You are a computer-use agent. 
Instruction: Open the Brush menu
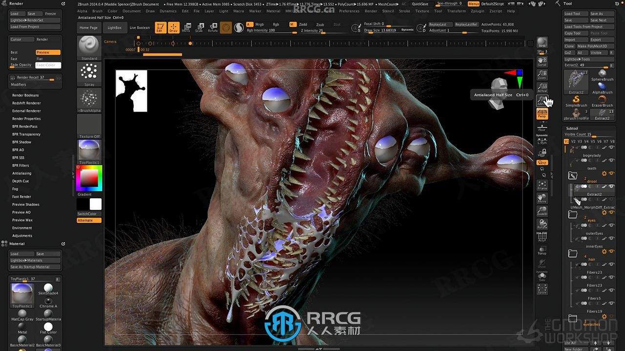tap(97, 11)
